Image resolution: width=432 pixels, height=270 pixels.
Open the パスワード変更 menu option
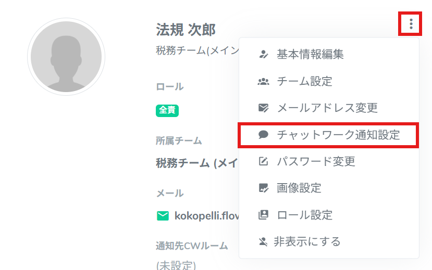[316, 161]
